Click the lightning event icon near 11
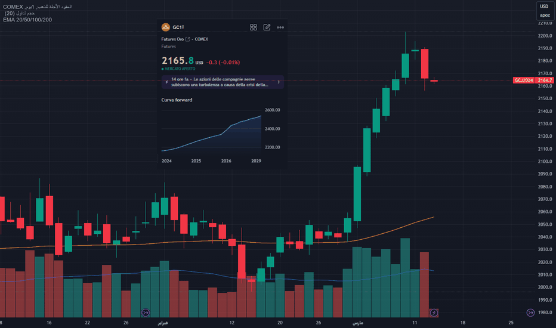556x328 pixels. 434,312
